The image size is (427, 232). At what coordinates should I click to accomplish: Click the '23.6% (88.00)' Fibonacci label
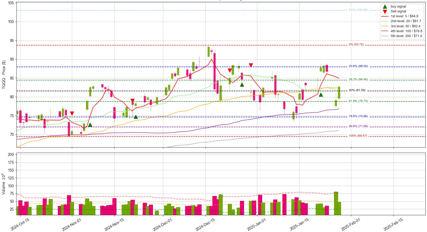(358, 66)
